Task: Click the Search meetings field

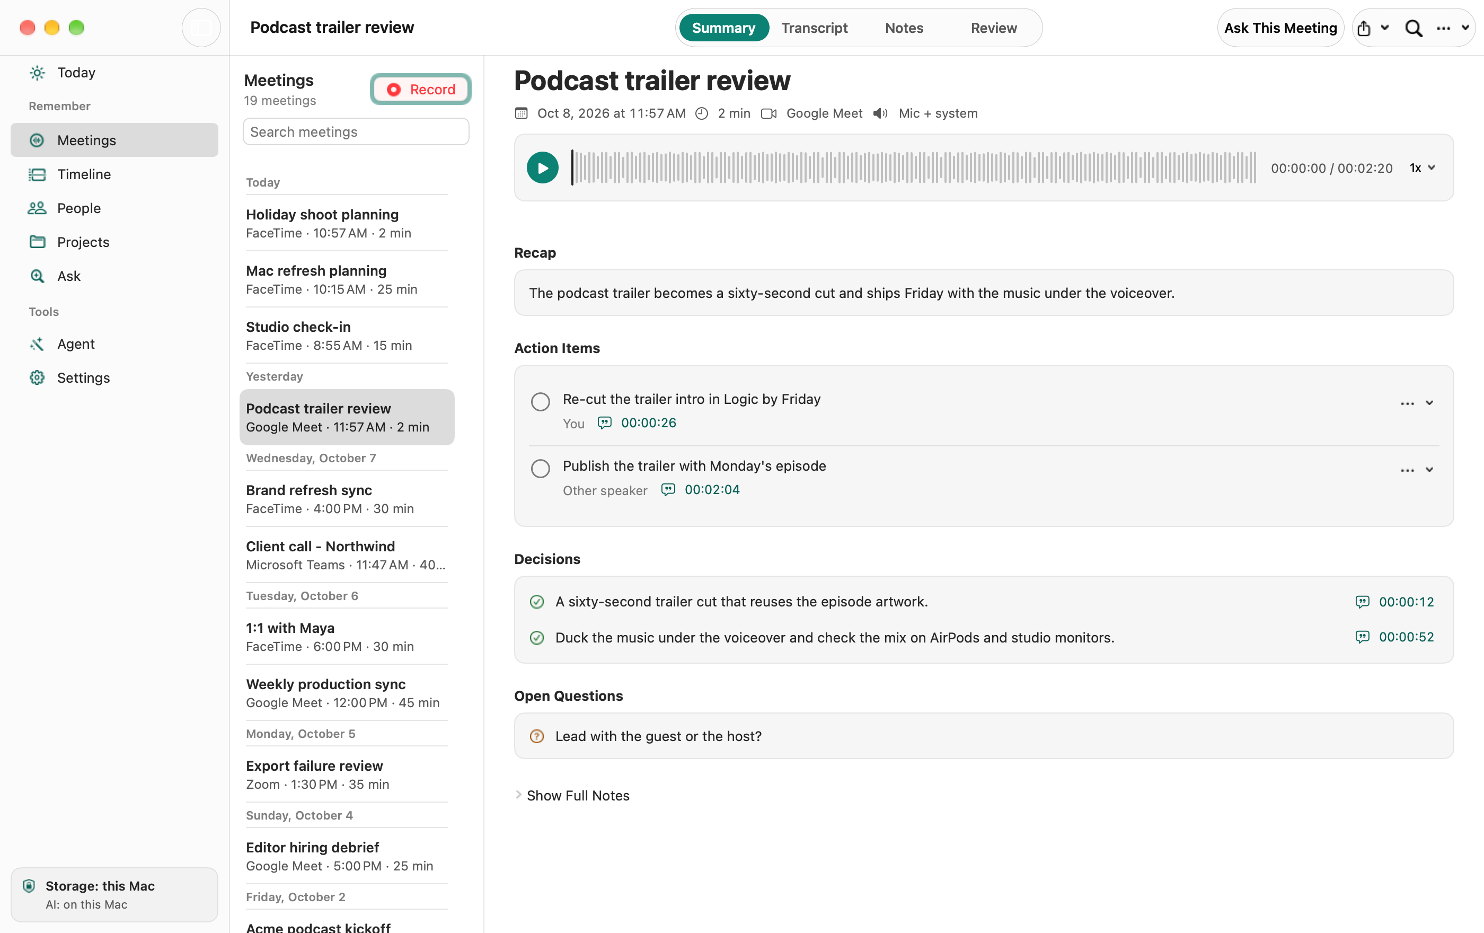Action: (356, 132)
